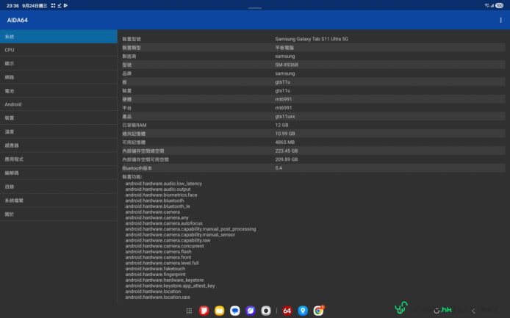Select the 裝置功能 heading
This screenshot has height=318, width=510.
[132, 177]
